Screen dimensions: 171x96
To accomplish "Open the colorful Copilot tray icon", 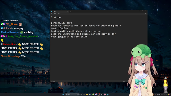I will coord(169,94).
